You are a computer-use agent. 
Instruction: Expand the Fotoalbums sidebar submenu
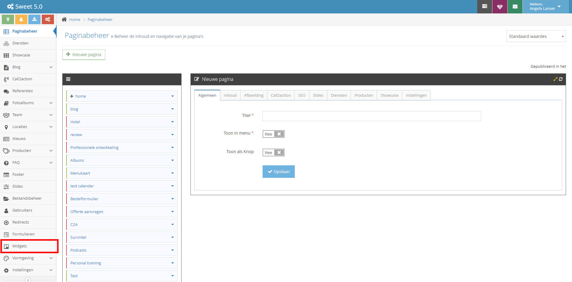[x=51, y=103]
